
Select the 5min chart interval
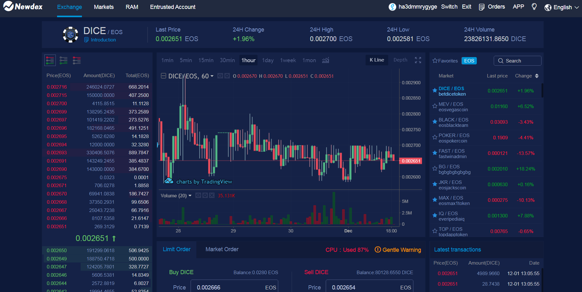186,60
